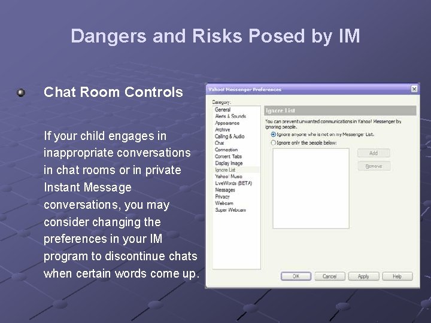Select the Appearance category

click(x=227, y=123)
